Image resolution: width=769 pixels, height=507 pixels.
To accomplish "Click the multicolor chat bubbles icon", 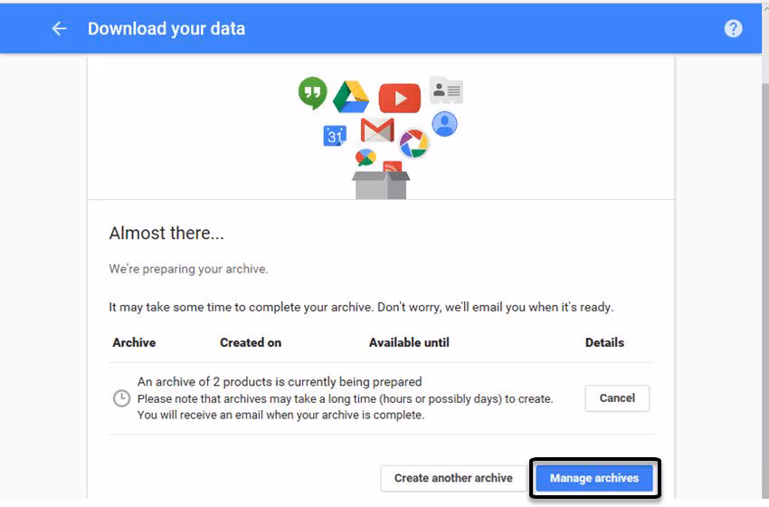I will pos(366,158).
